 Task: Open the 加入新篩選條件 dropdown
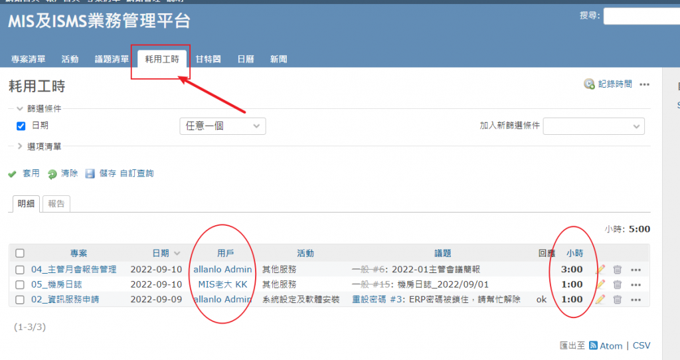pos(594,126)
